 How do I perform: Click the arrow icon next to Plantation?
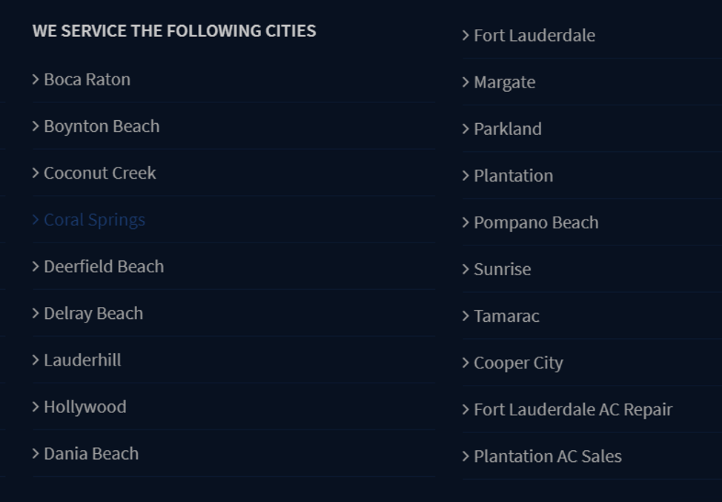[466, 176]
